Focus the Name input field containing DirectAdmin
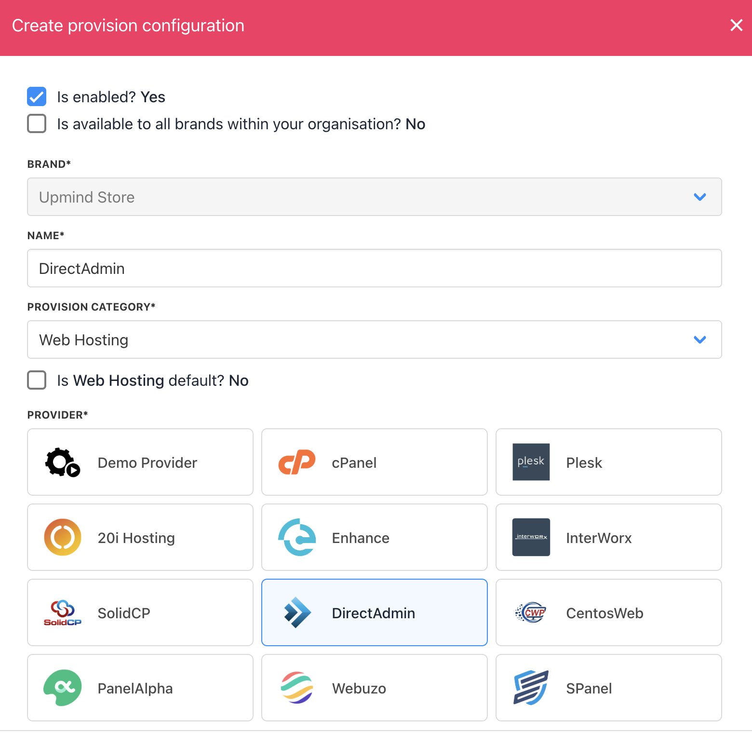Image resolution: width=752 pixels, height=733 pixels. click(375, 268)
